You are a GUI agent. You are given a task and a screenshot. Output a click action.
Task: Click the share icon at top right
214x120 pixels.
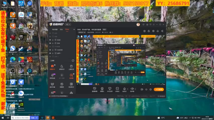[x=162, y=31]
